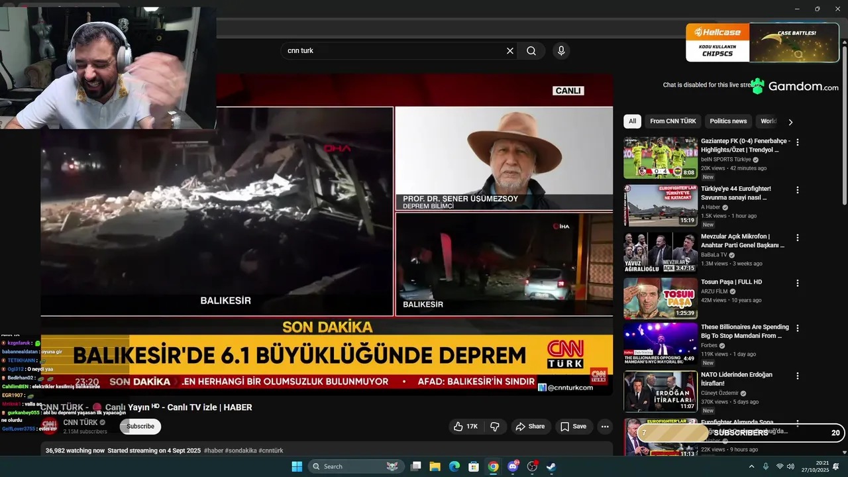848x477 pixels.
Task: Open the Tosun Paşa FULL HD thumbnail
Action: [x=660, y=299]
